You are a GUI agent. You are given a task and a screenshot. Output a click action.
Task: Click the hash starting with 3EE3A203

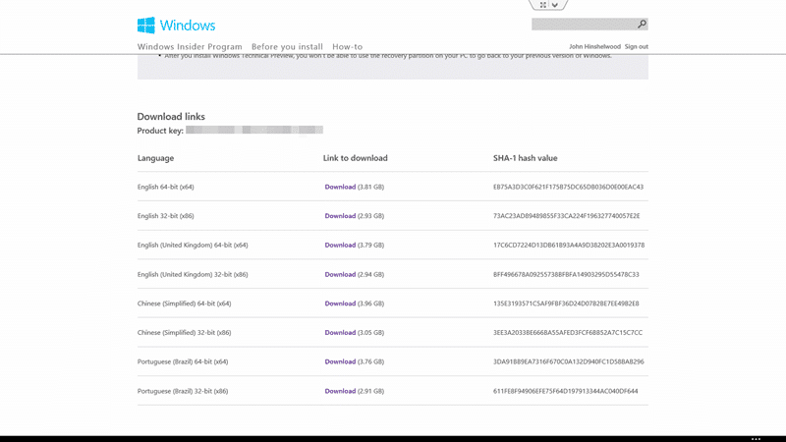(568, 333)
